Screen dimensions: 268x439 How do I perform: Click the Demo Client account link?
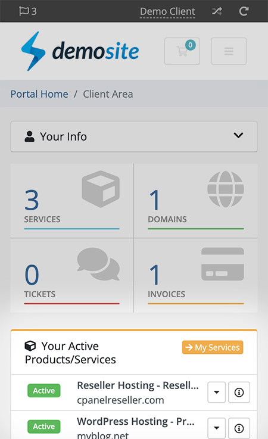[x=167, y=12]
